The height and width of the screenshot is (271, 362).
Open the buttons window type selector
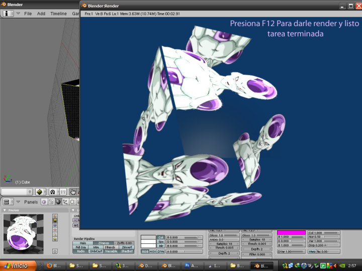9,202
